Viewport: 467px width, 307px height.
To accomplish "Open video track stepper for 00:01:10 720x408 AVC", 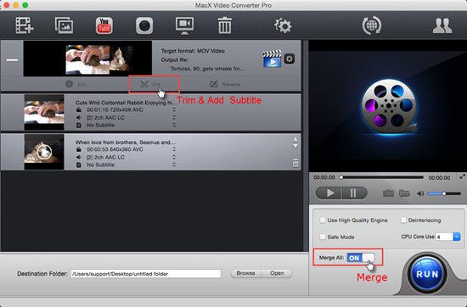I will pos(174,109).
